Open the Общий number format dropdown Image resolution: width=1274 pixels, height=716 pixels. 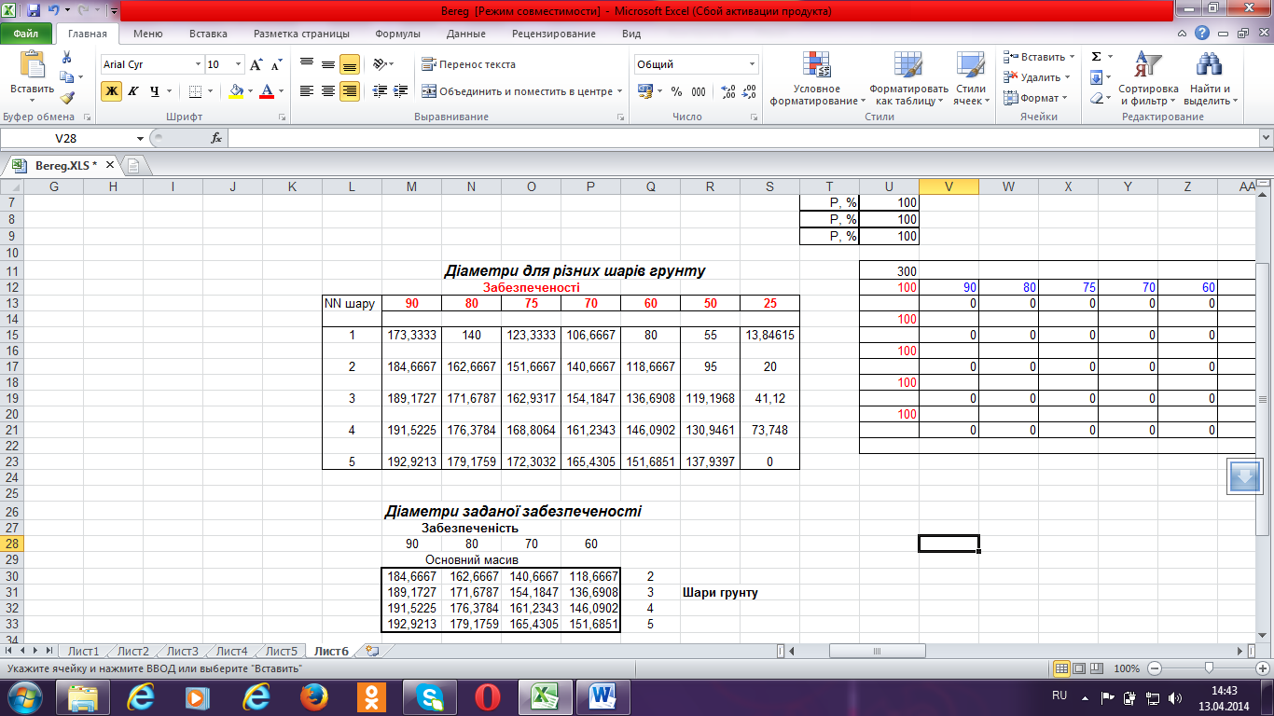pyautogui.click(x=753, y=64)
